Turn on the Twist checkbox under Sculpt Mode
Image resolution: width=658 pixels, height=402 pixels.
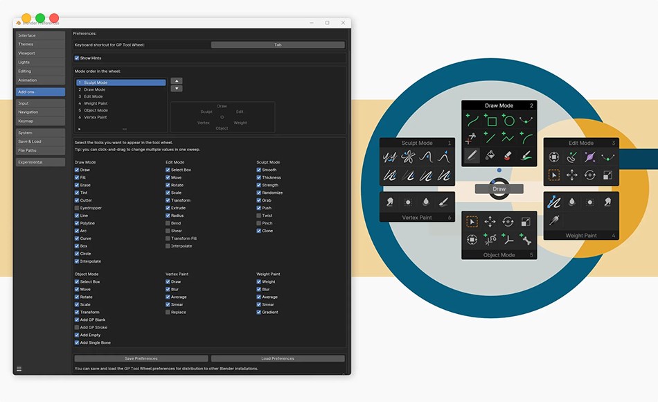pos(259,216)
